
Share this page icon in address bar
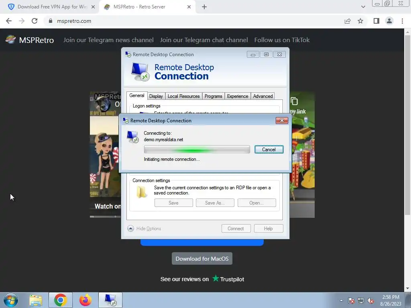(348, 21)
